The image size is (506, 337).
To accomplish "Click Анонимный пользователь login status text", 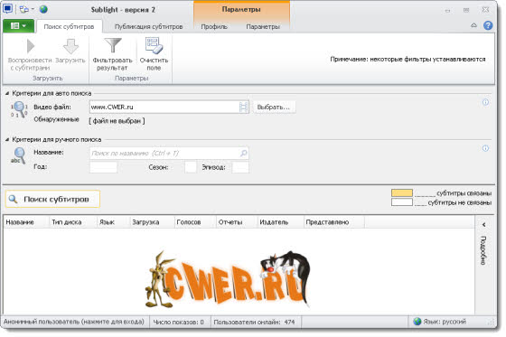I will (x=74, y=322).
